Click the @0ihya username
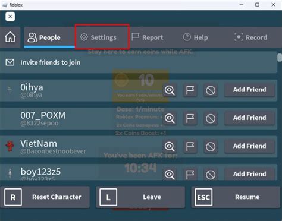This screenshot has width=282, height=221. click(x=32, y=95)
